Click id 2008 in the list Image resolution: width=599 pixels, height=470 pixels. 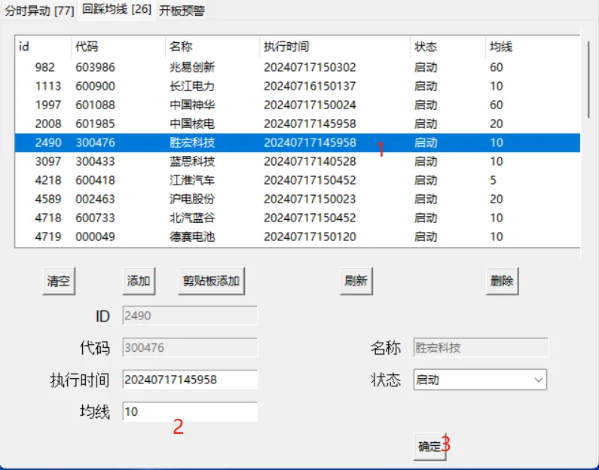(47, 124)
